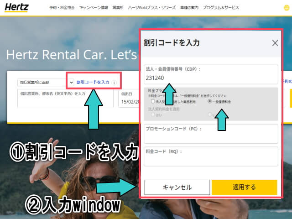Click the プロモーションコード (PC) field
Image resolution: width=292 pixels, height=219 pixels.
point(211,134)
